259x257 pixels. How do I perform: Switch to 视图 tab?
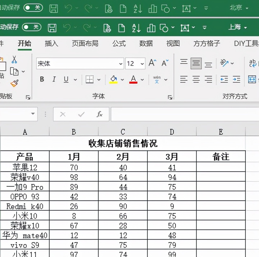(x=173, y=43)
